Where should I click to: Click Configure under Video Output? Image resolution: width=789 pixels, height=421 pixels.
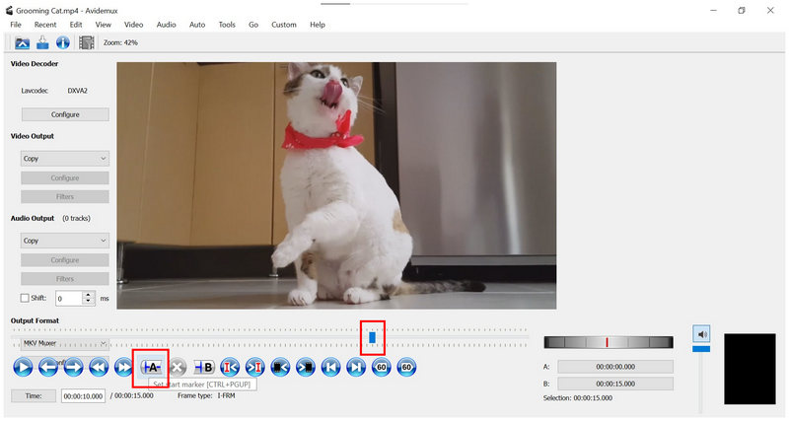(65, 178)
